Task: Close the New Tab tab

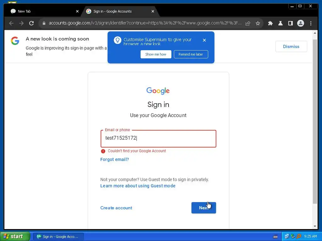Action: [77, 11]
